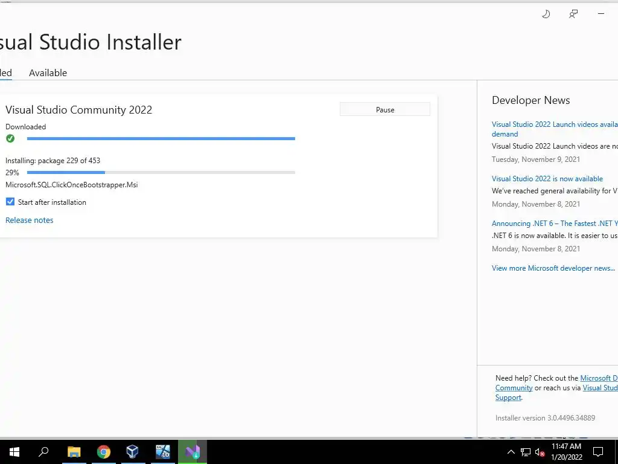Click the muted volume tray icon
The image size is (618, 464).
540,452
